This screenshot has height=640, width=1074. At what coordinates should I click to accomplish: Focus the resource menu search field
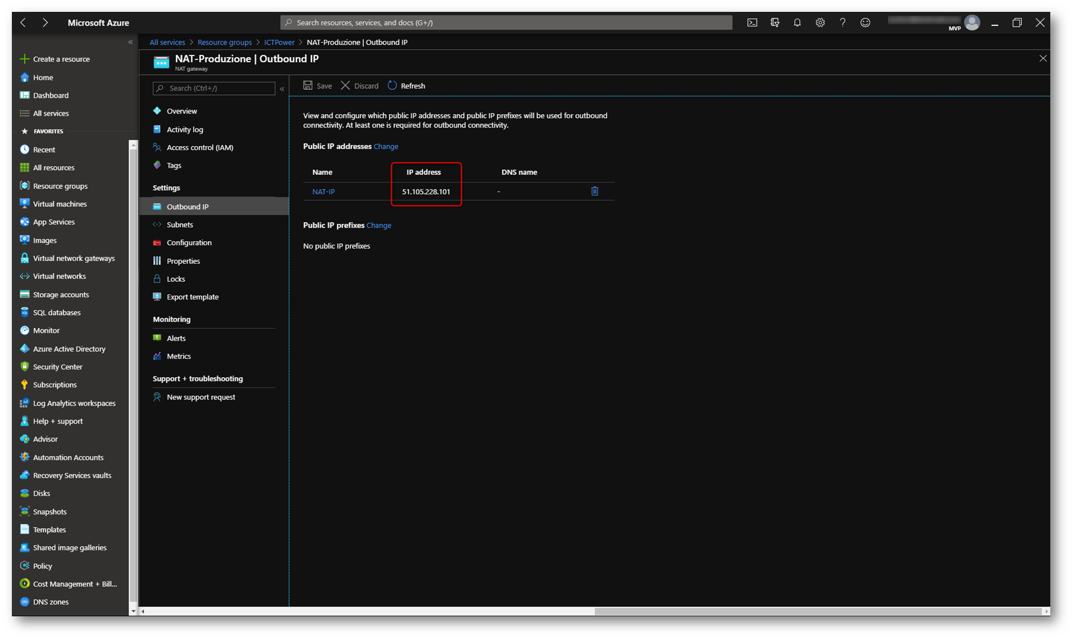[214, 88]
